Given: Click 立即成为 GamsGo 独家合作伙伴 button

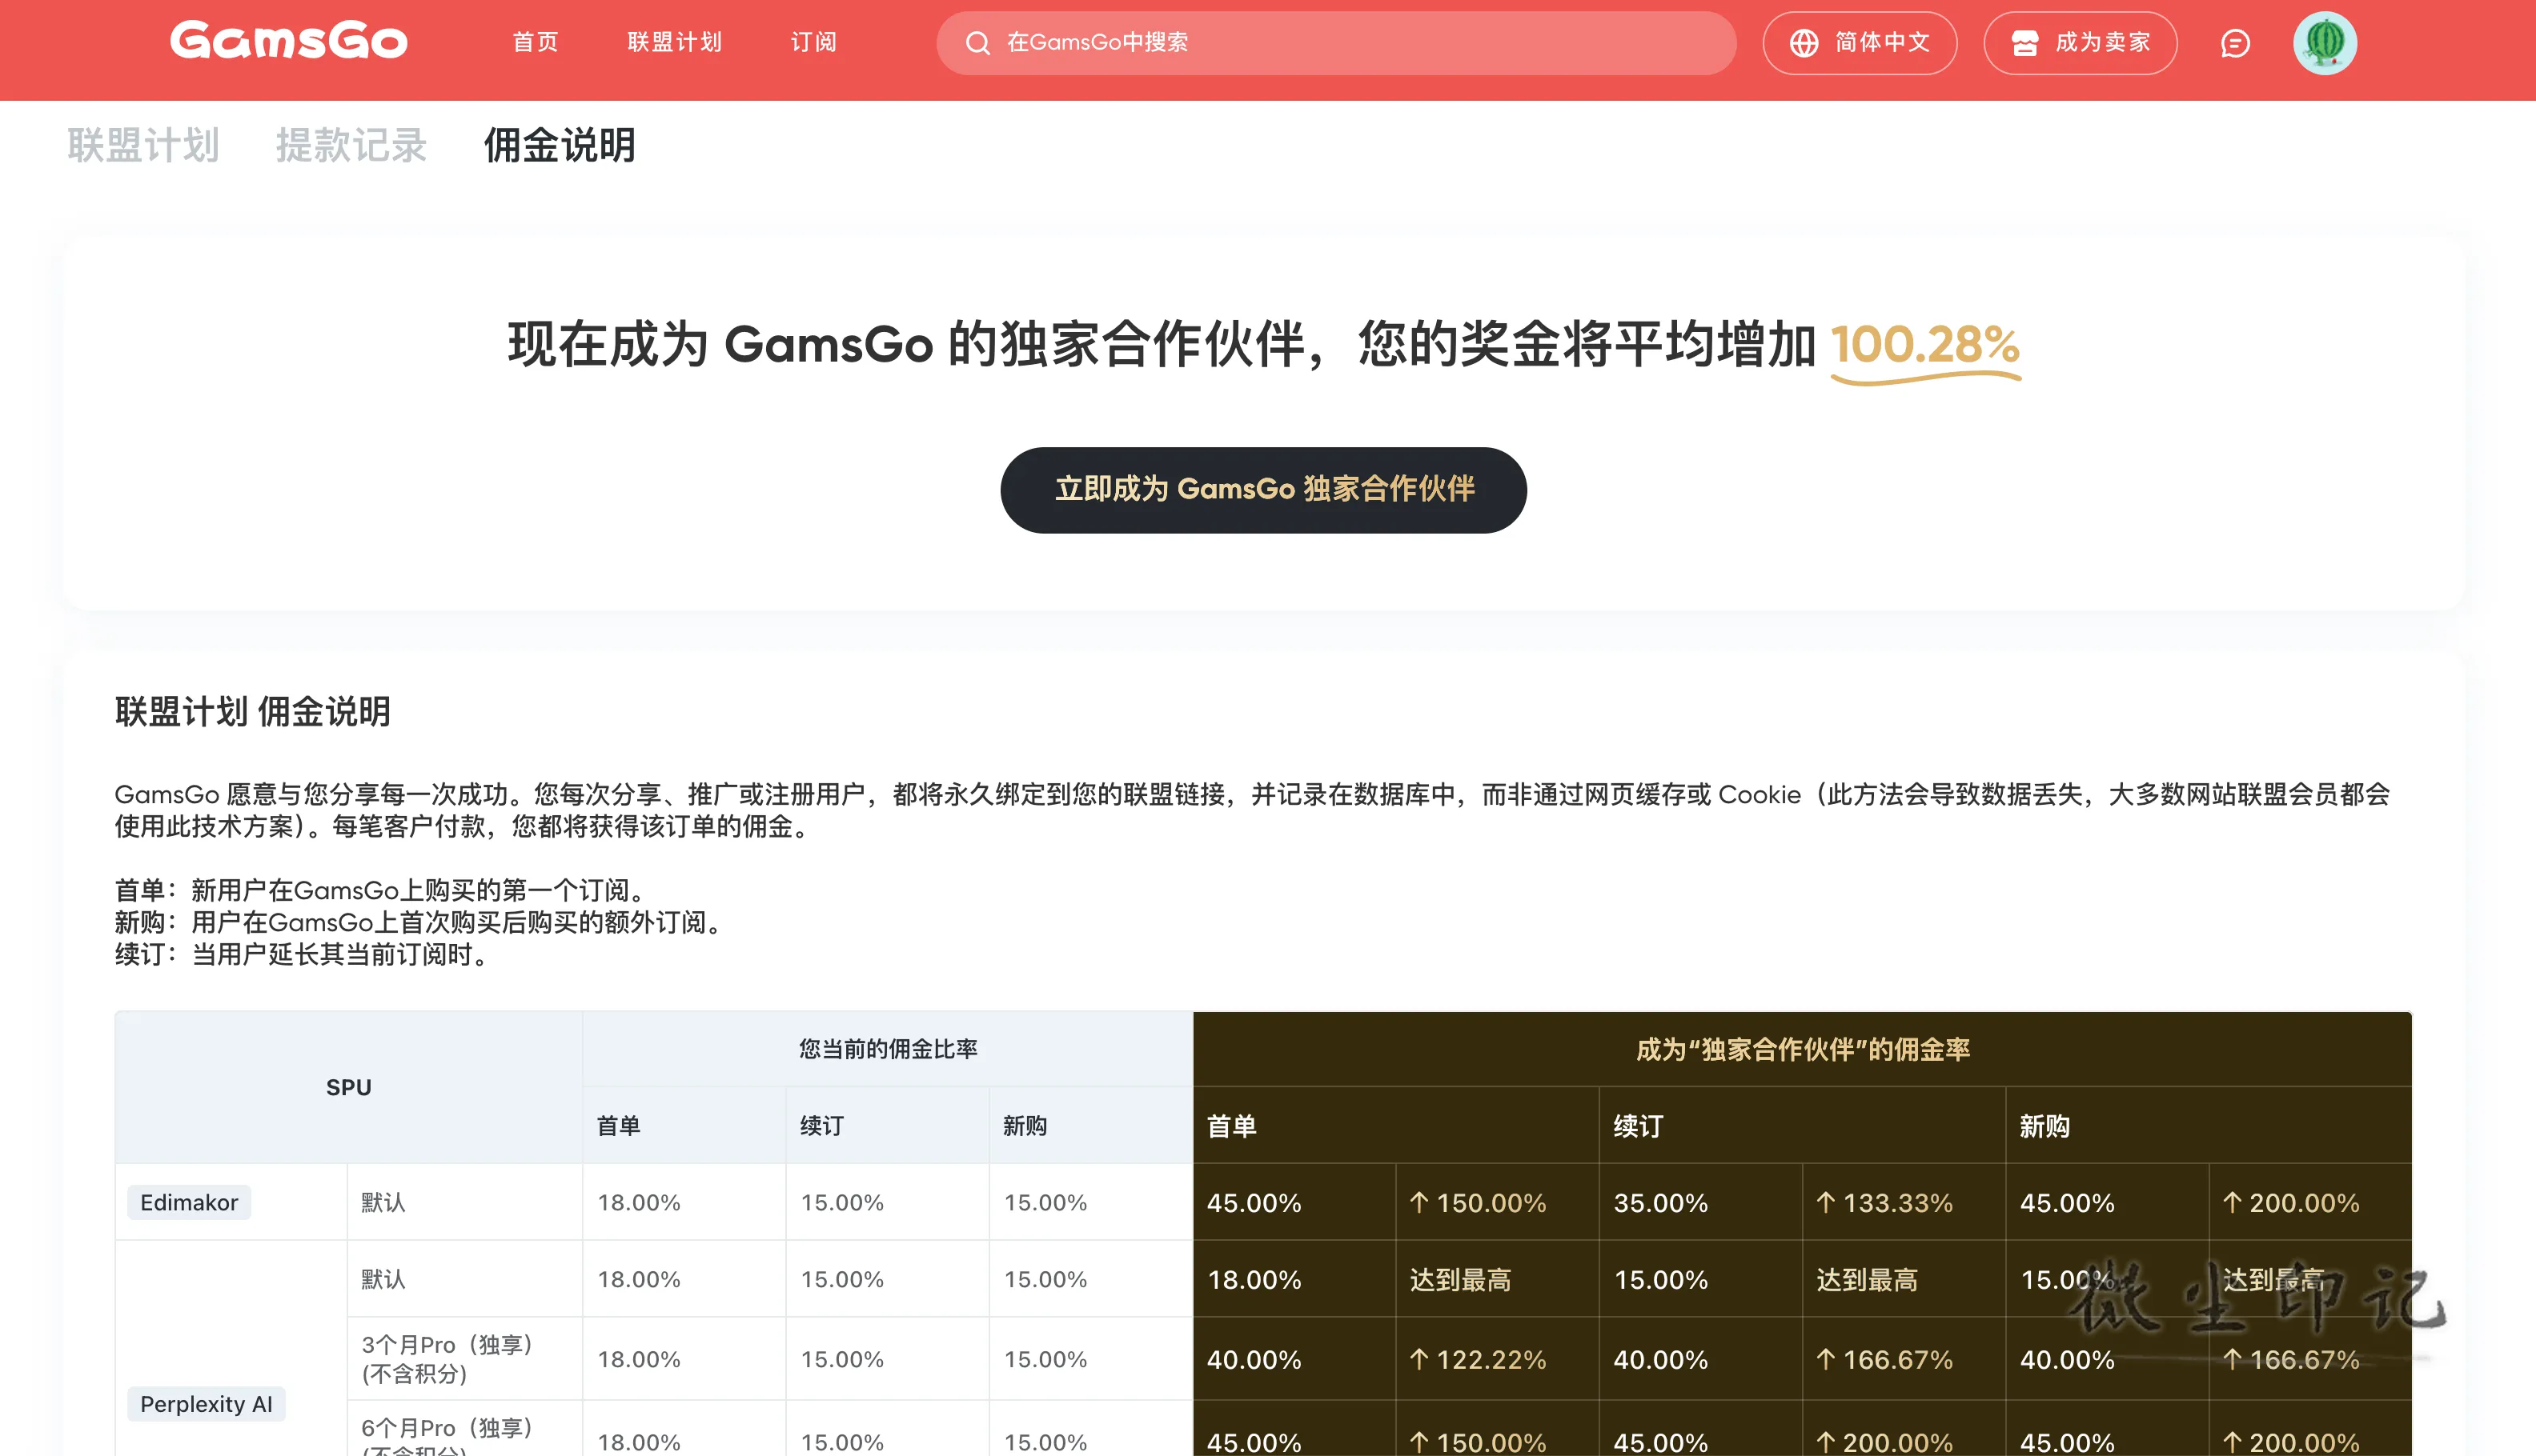Looking at the screenshot, I should [1263, 490].
